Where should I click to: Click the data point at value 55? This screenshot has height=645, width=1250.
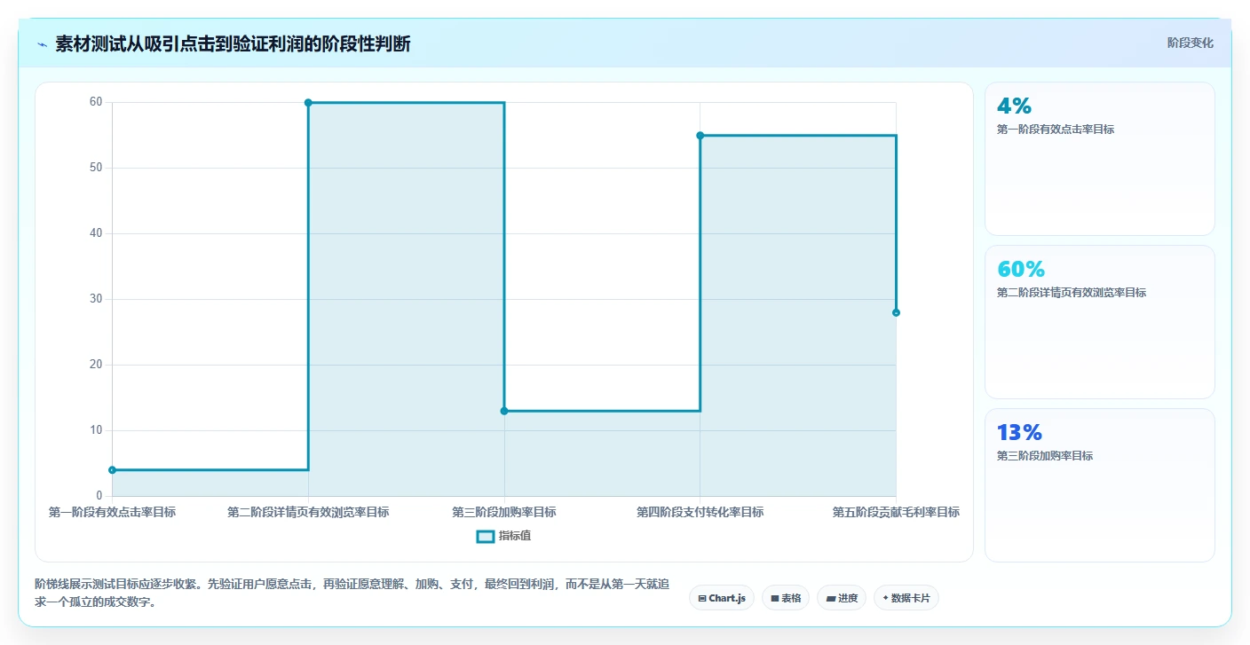point(700,136)
